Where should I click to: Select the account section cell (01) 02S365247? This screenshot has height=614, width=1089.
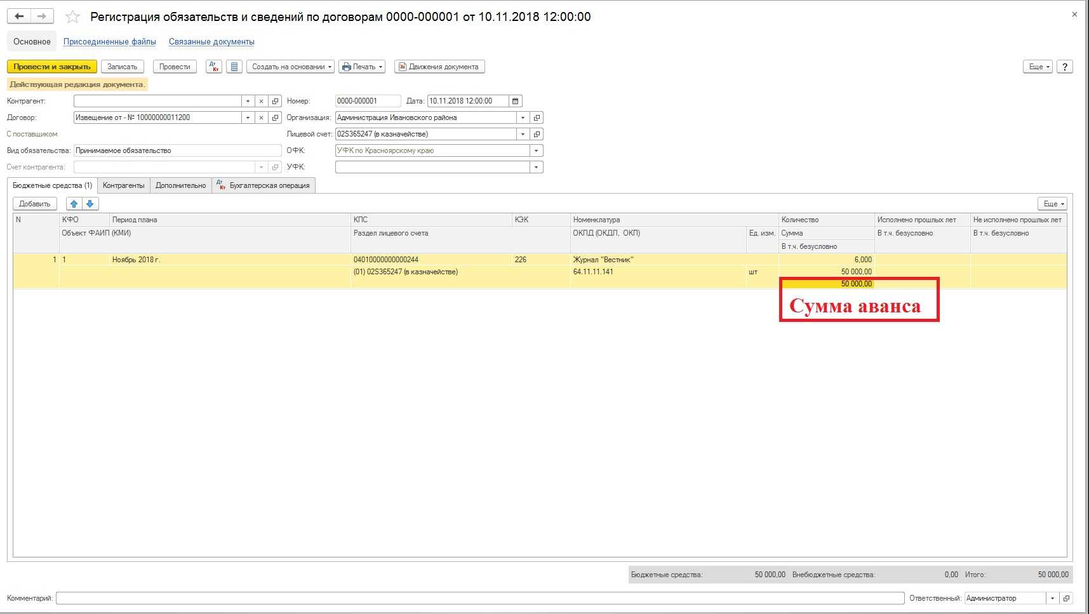pos(460,272)
